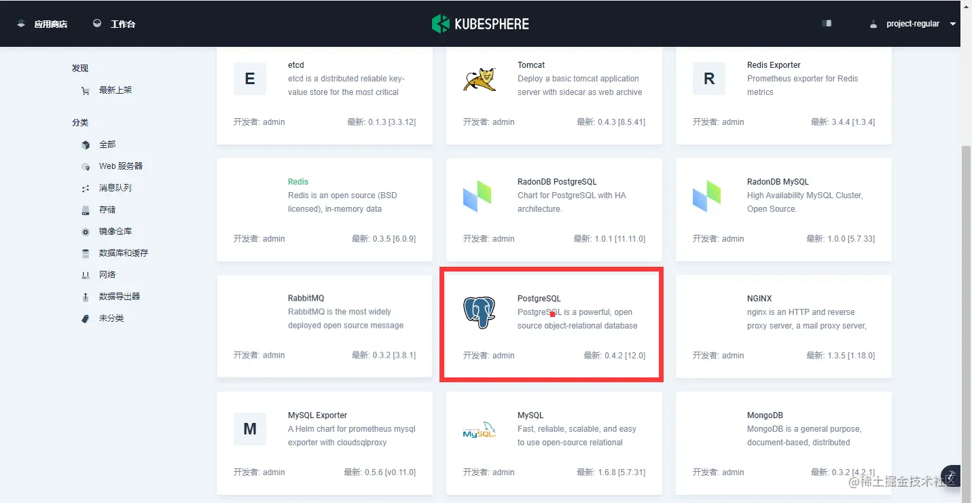Select the 网络 category

point(107,274)
